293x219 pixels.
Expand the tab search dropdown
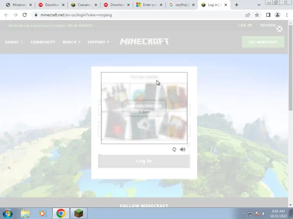pos(259,5)
